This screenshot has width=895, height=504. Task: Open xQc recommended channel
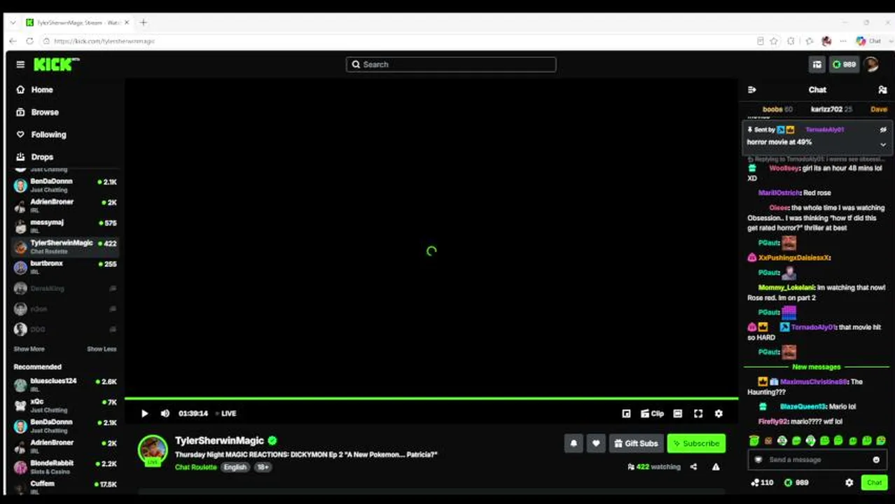click(65, 405)
